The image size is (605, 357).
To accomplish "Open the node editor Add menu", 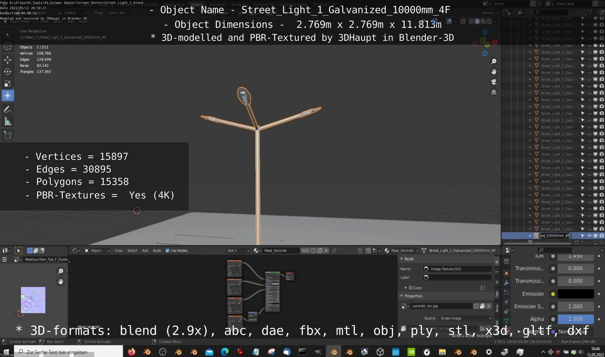I will pos(145,250).
